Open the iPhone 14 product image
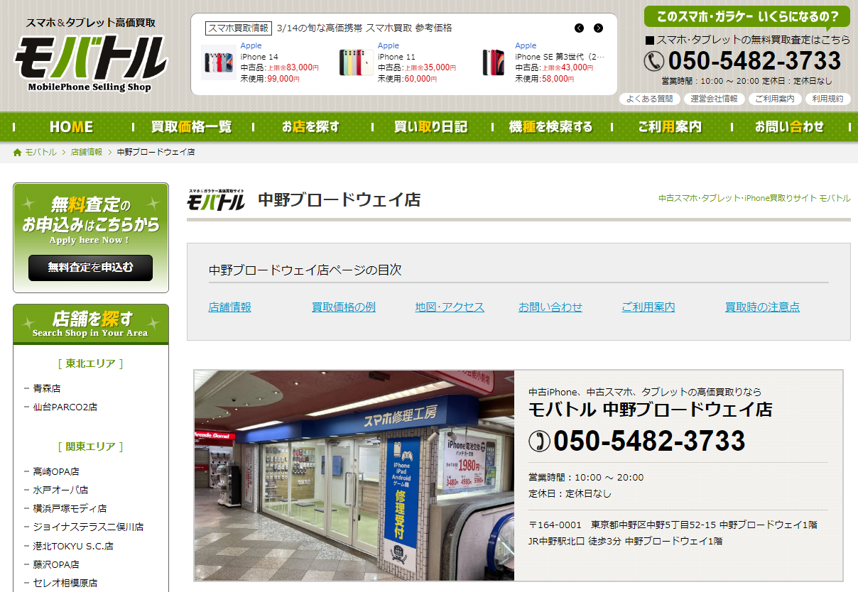858x592 pixels. pyautogui.click(x=218, y=62)
